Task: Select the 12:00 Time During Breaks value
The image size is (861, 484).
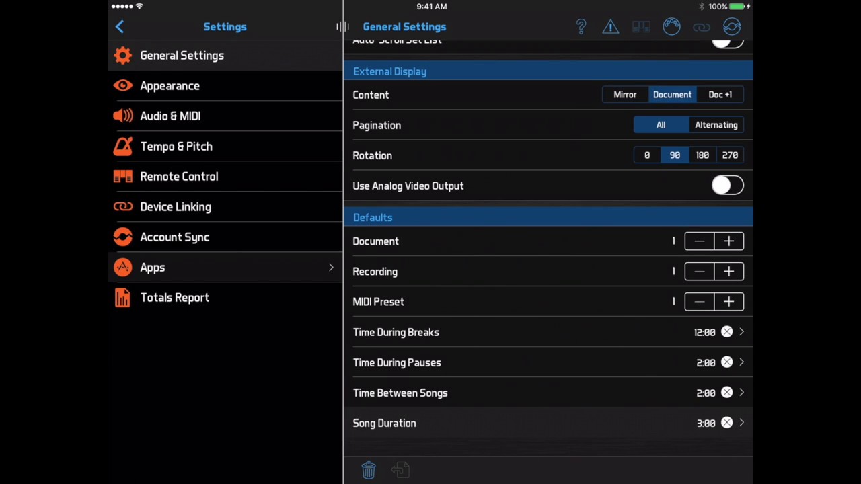Action: (705, 332)
